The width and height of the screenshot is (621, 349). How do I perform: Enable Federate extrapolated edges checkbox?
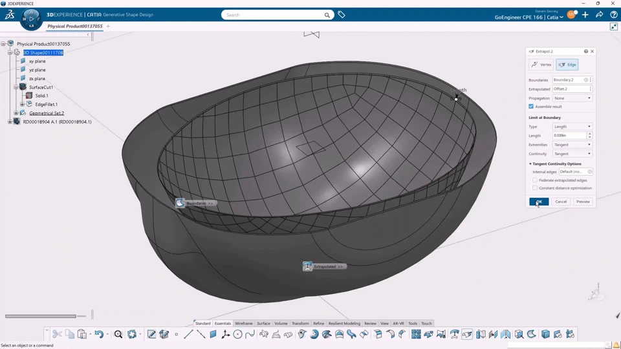pyautogui.click(x=535, y=180)
